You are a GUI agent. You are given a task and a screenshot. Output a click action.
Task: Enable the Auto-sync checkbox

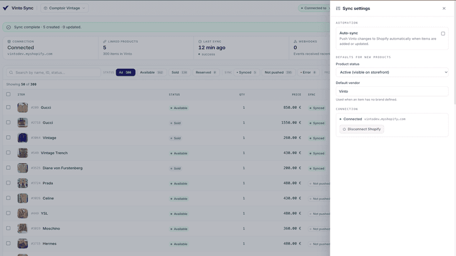(443, 34)
